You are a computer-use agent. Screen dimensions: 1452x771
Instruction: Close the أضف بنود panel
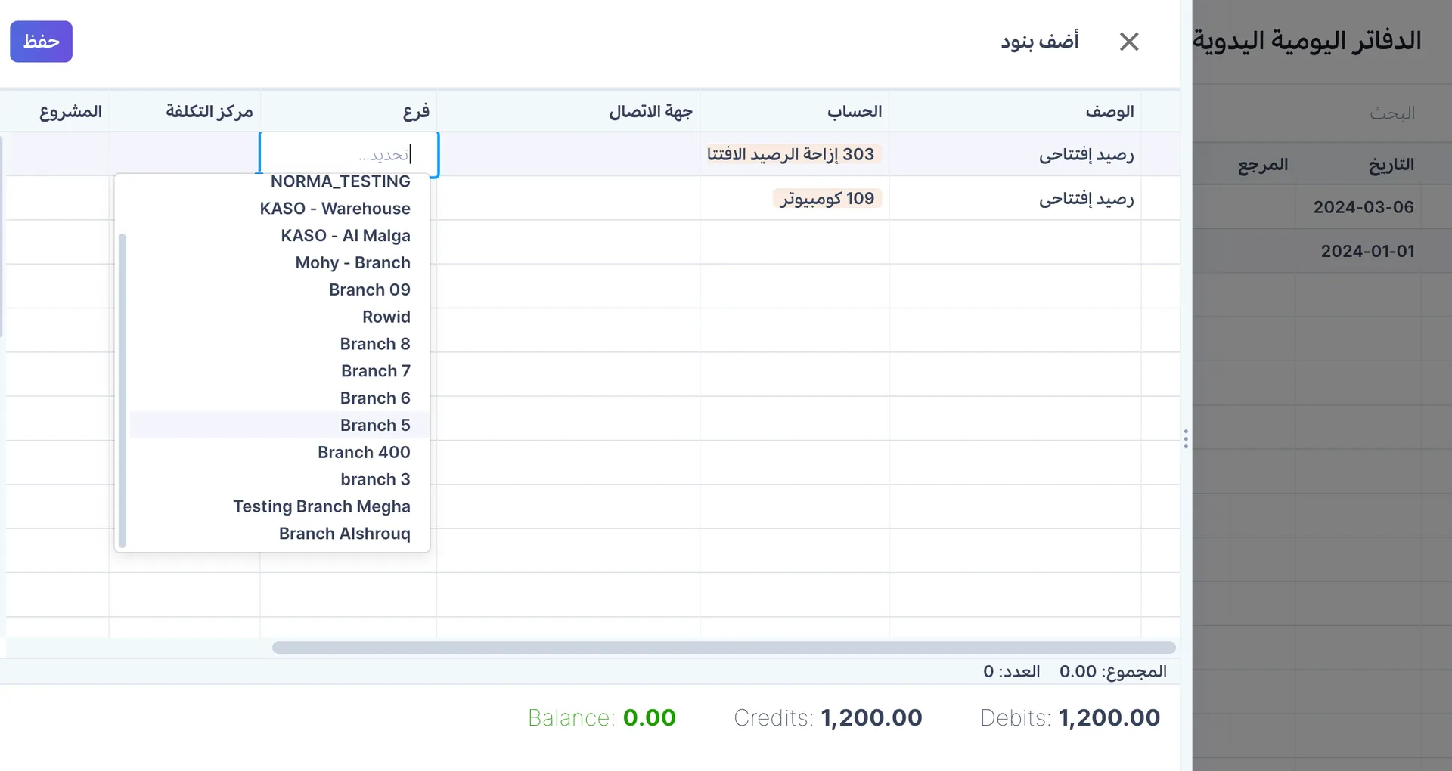(1128, 42)
